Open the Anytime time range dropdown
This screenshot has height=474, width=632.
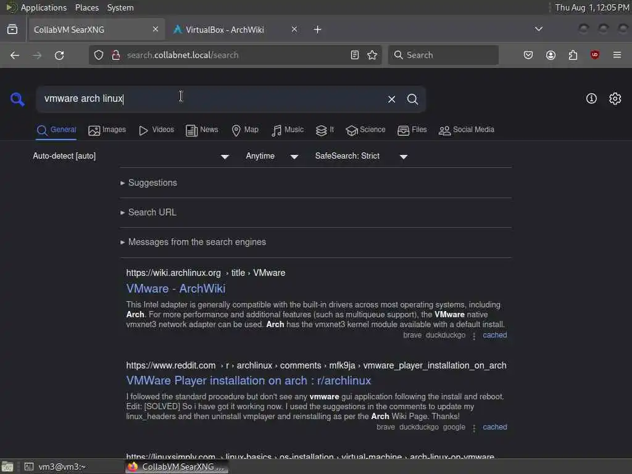[x=272, y=156]
